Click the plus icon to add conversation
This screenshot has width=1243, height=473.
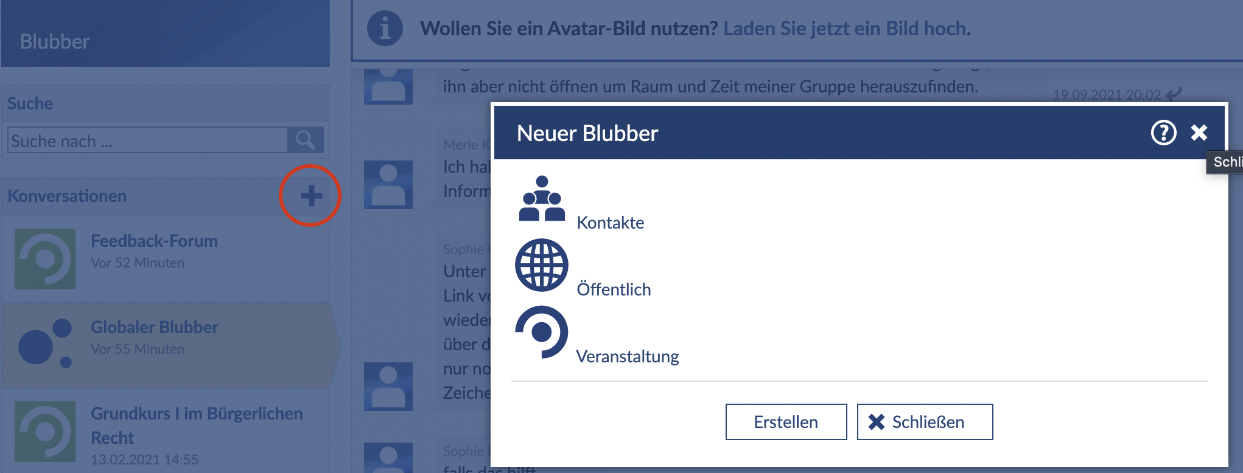(x=310, y=196)
